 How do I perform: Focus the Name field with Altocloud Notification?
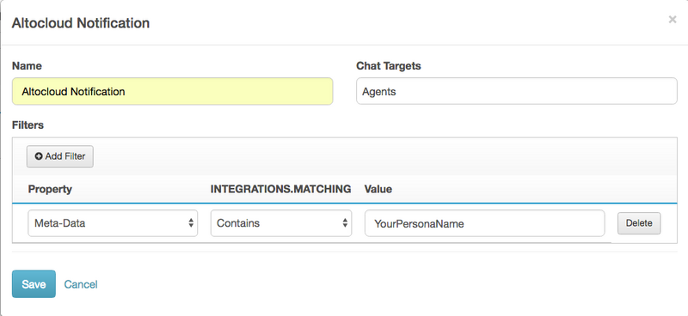pyautogui.click(x=173, y=92)
